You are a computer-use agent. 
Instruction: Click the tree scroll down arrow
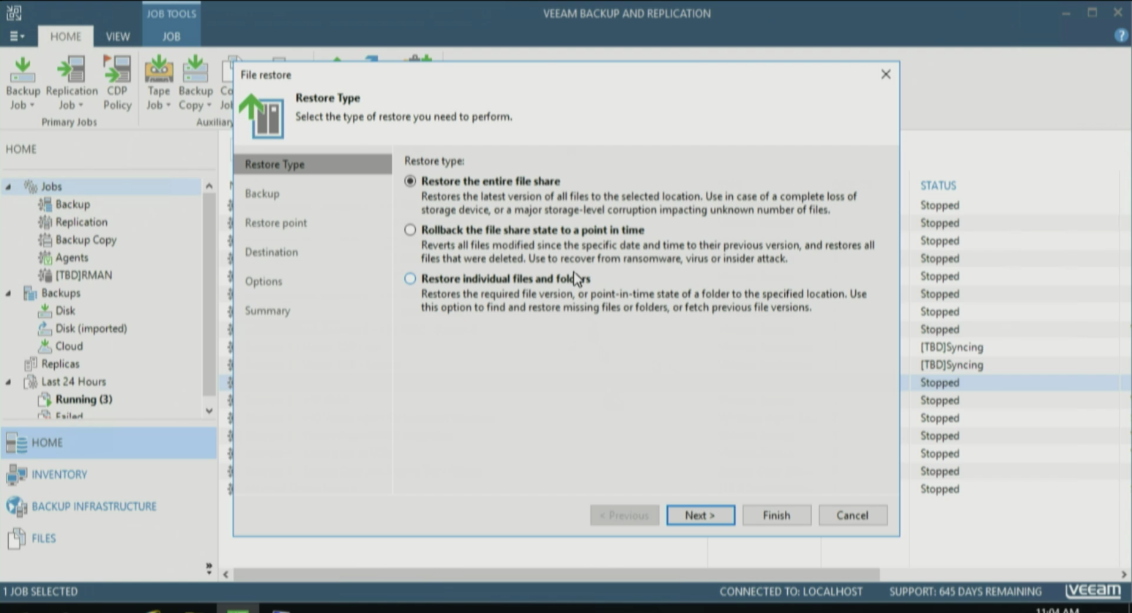[x=209, y=411]
